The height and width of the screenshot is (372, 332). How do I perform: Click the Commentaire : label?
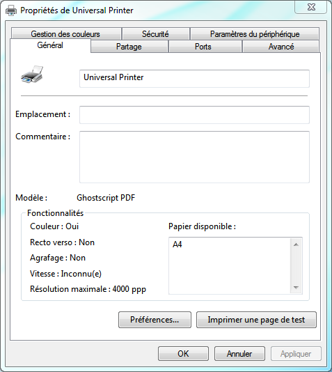point(43,137)
